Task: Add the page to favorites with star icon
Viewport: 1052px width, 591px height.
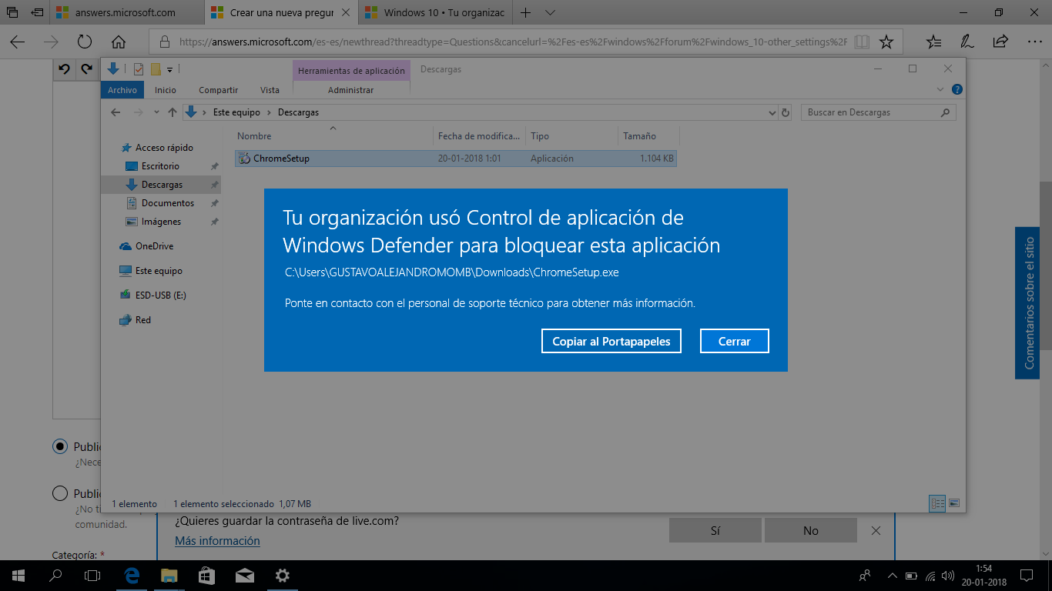Action: pos(886,42)
